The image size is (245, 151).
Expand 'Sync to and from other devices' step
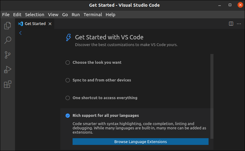102,80
